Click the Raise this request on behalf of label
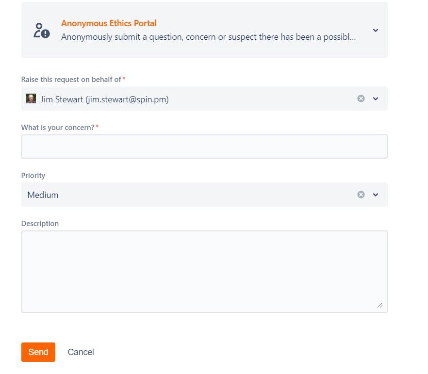Viewport: 428px width, 374px height. (x=71, y=80)
